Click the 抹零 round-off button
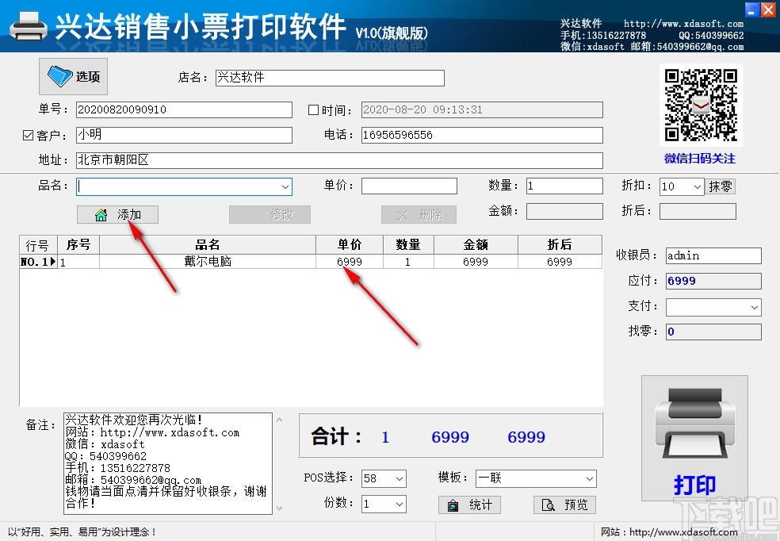Viewport: 780px width, 541px height. pyautogui.click(x=721, y=186)
